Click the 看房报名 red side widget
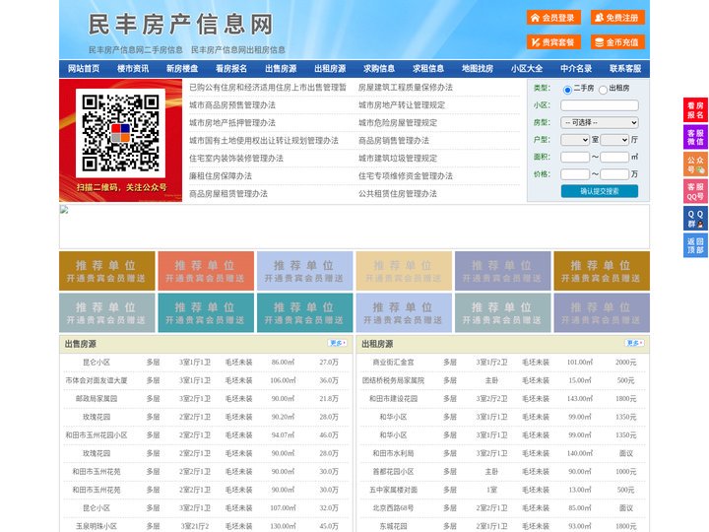 (x=695, y=110)
